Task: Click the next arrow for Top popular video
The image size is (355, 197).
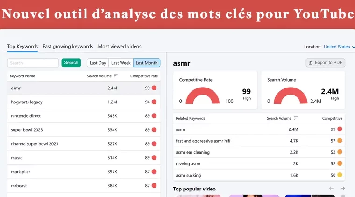Action: coord(342,188)
